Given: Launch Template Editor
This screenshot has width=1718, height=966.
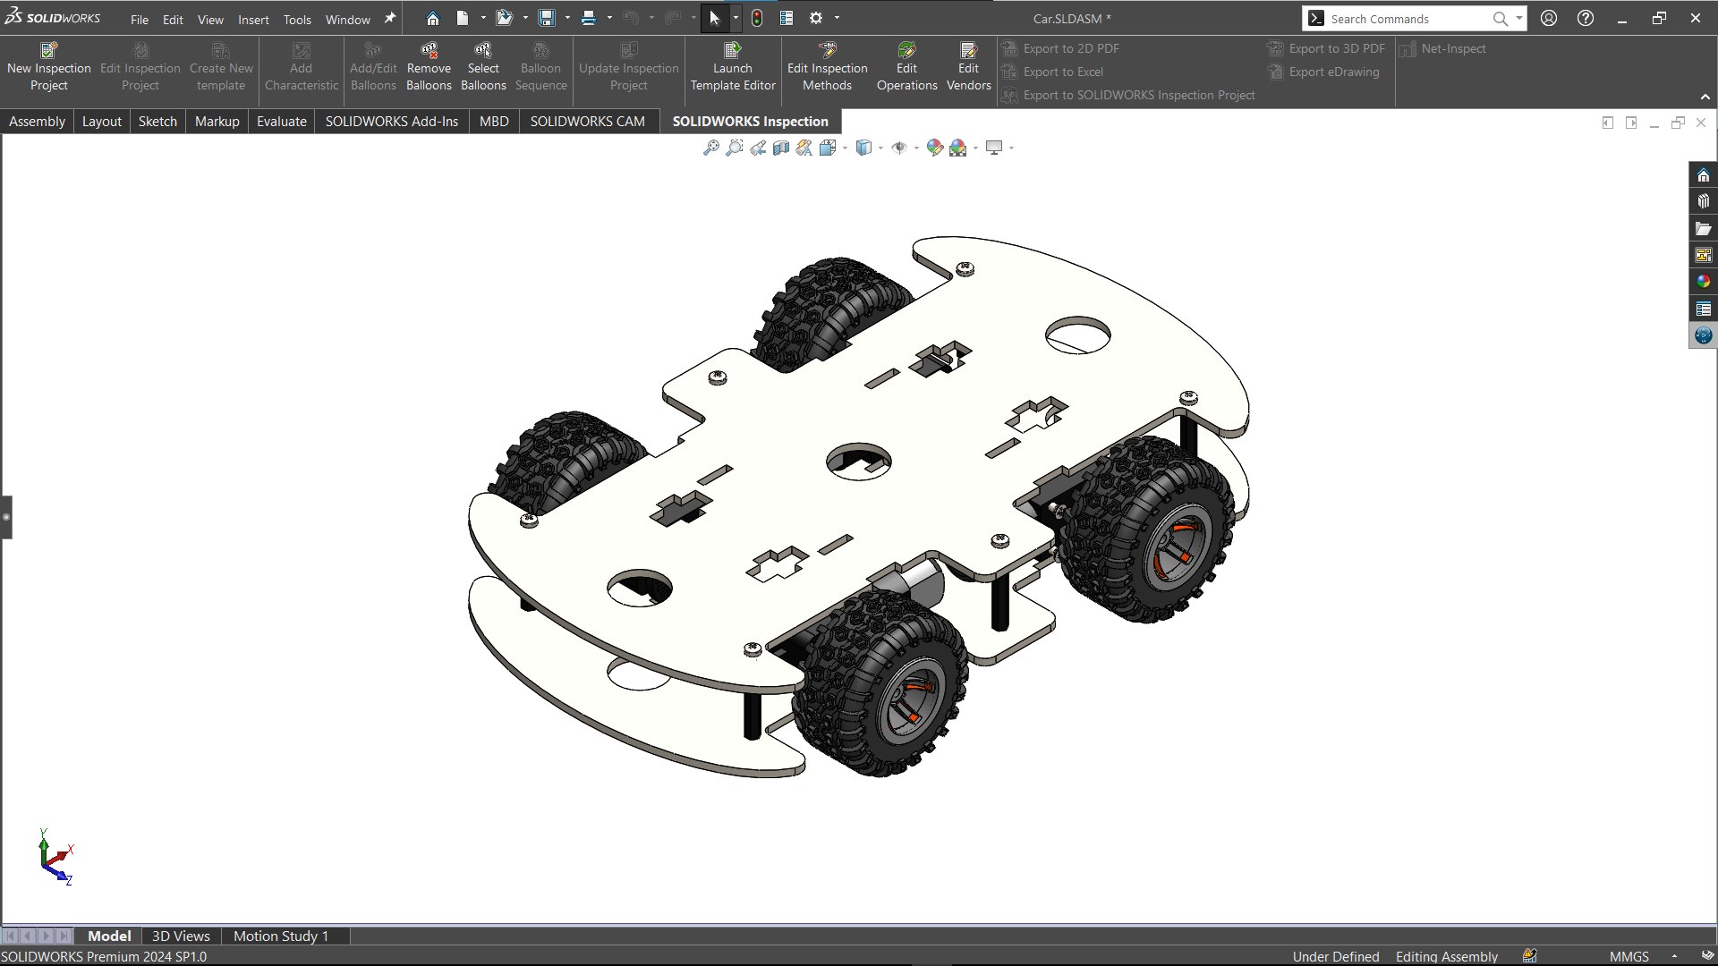Looking at the screenshot, I should point(732,67).
